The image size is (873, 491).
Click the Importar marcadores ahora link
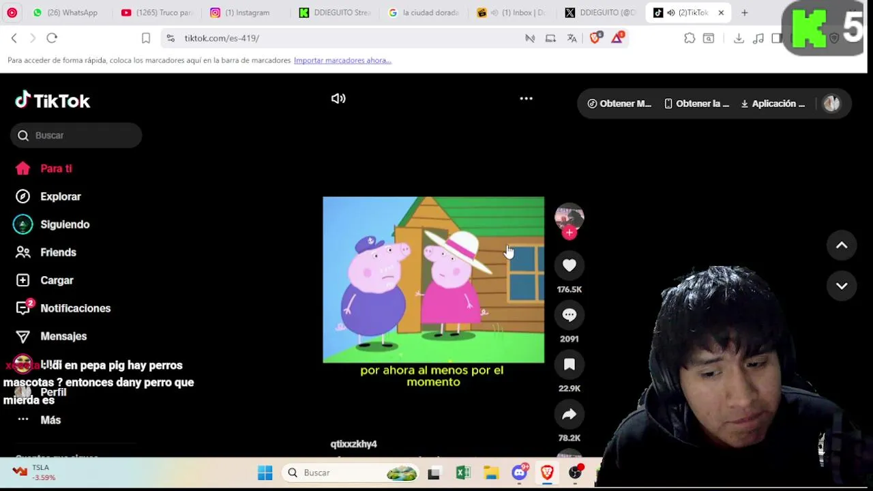[x=342, y=60]
